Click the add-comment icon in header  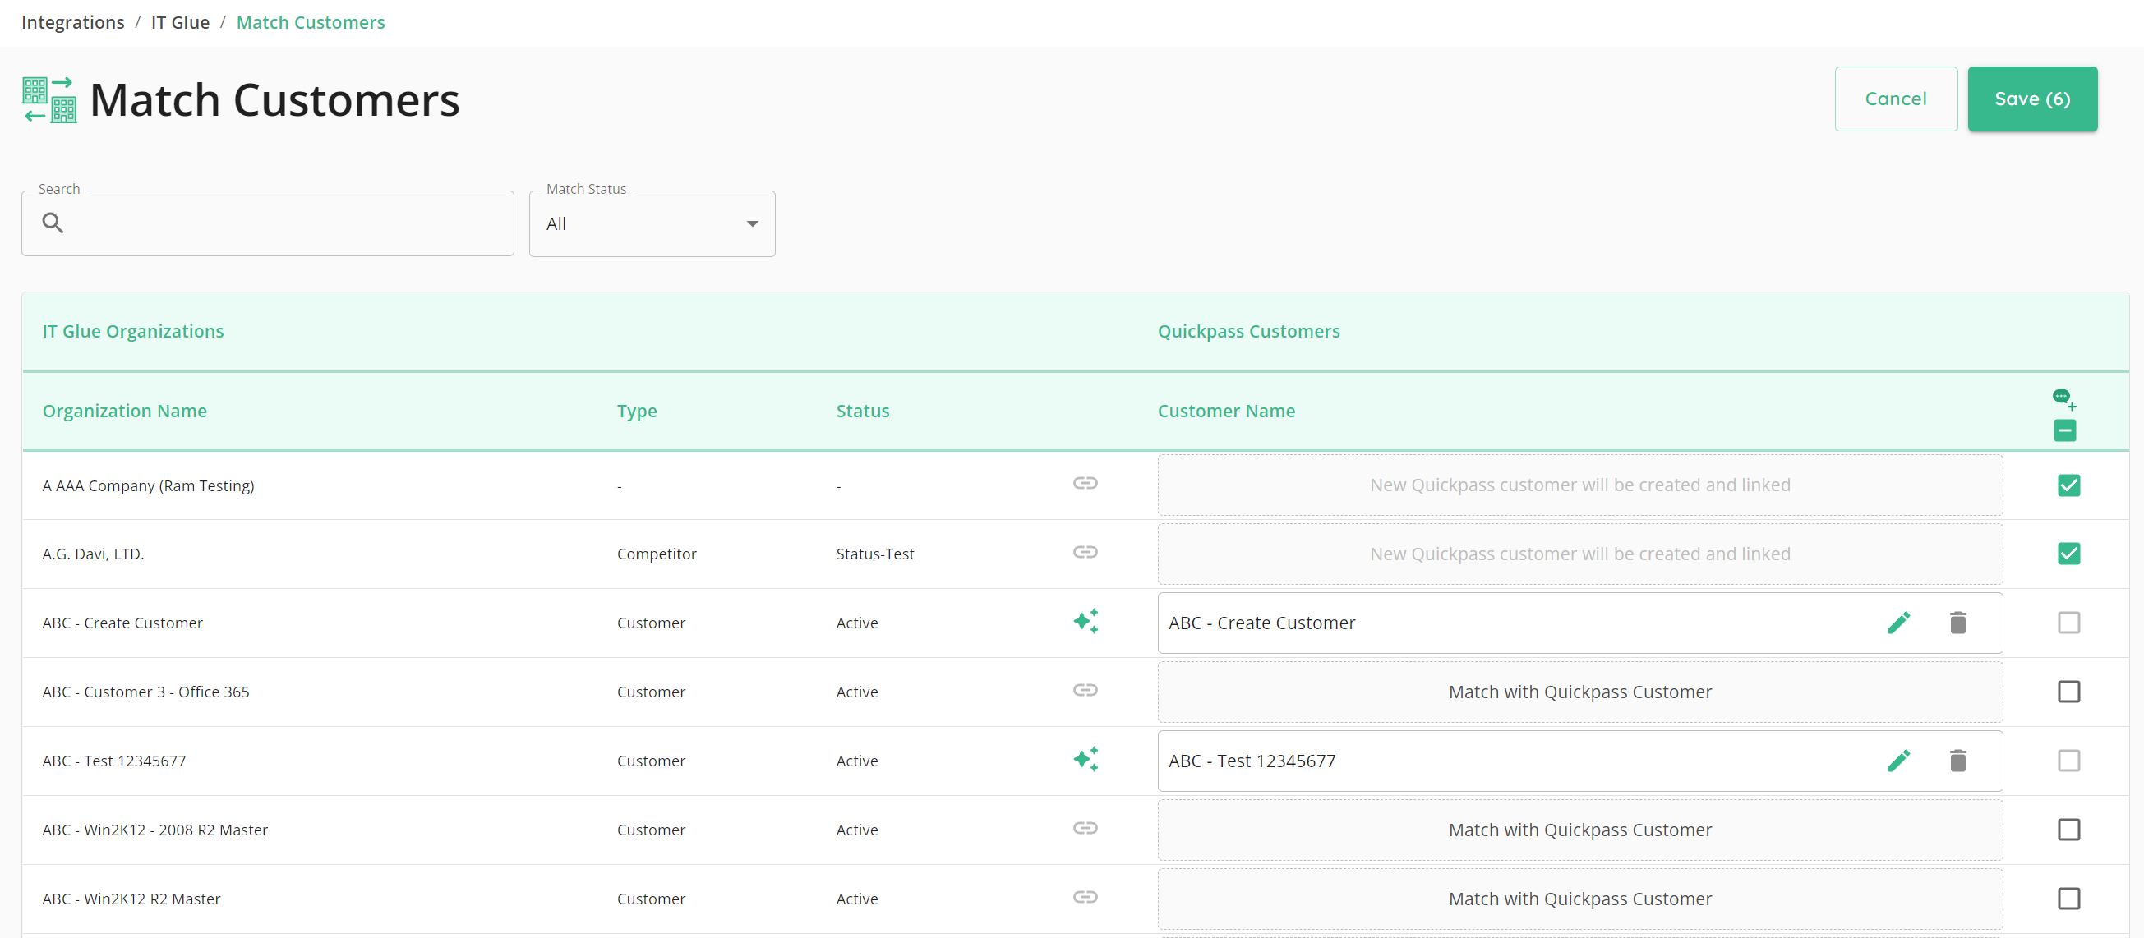point(2064,399)
